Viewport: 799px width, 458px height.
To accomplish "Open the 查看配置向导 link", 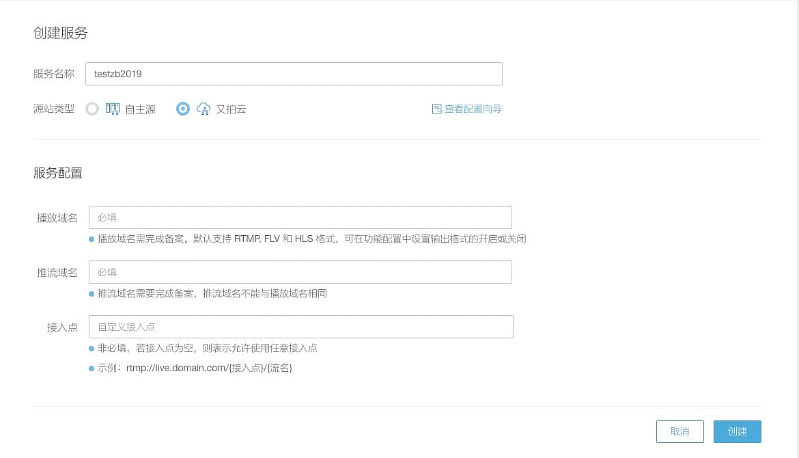I will (473, 109).
